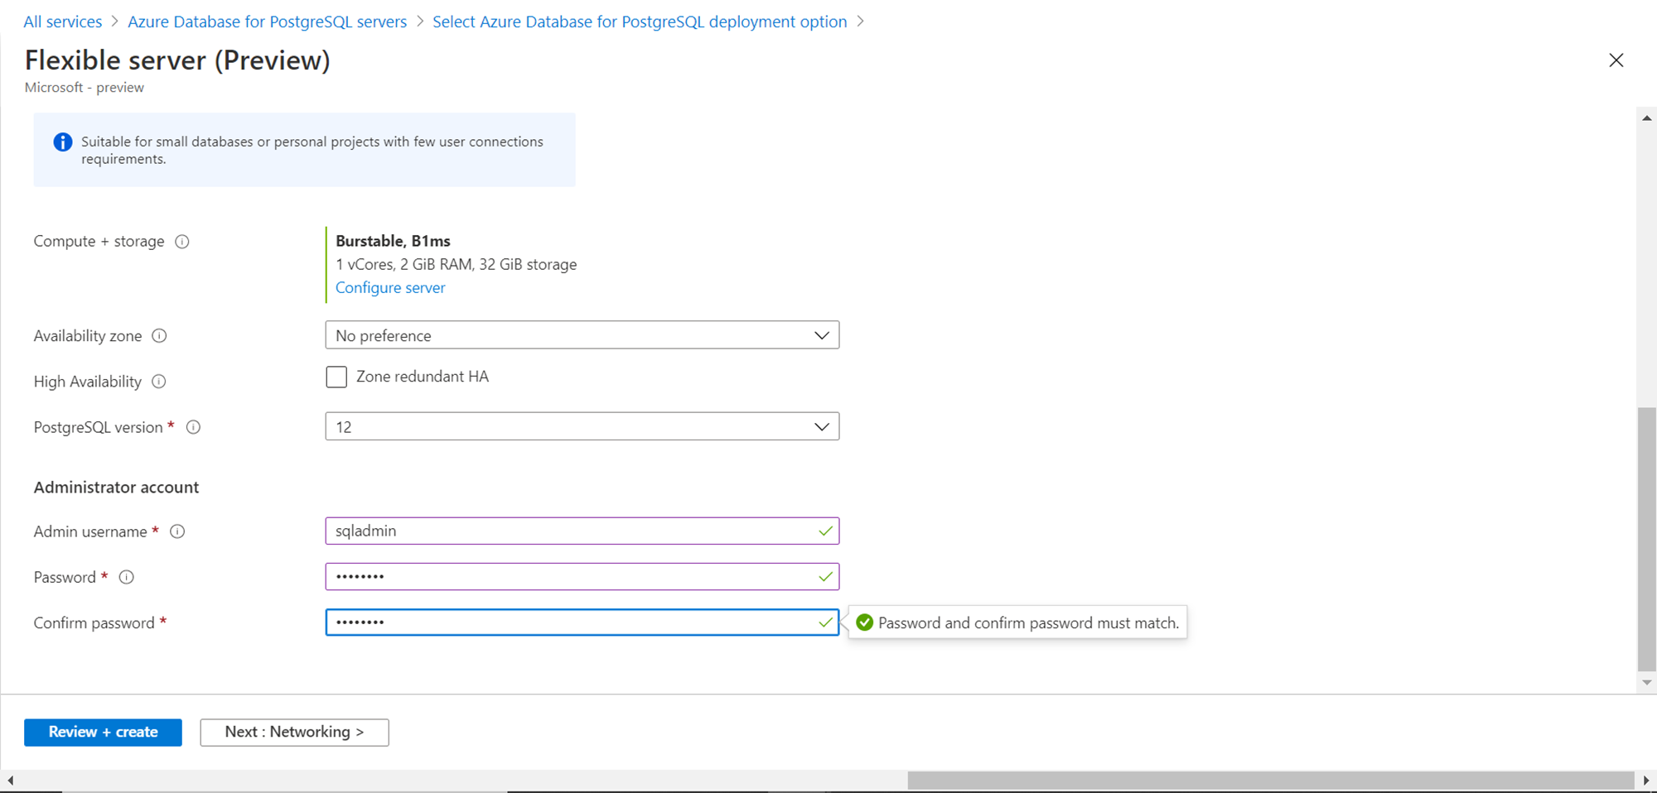The height and width of the screenshot is (793, 1657).
Task: Navigate to Select deployment option breadcrumb
Action: coord(640,22)
